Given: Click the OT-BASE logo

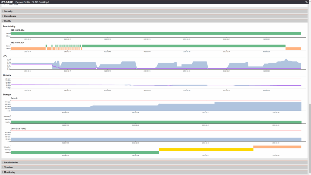Looking at the screenshot, I should (7, 2).
